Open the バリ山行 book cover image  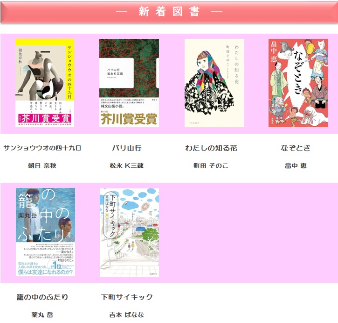129,83
